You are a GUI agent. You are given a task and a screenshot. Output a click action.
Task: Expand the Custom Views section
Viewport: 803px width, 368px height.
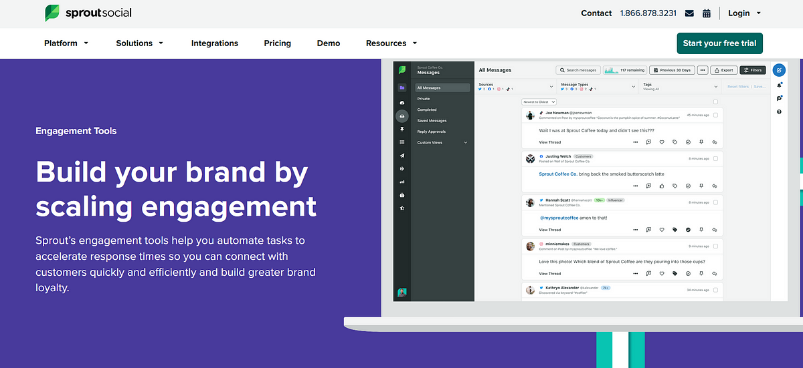pos(442,142)
